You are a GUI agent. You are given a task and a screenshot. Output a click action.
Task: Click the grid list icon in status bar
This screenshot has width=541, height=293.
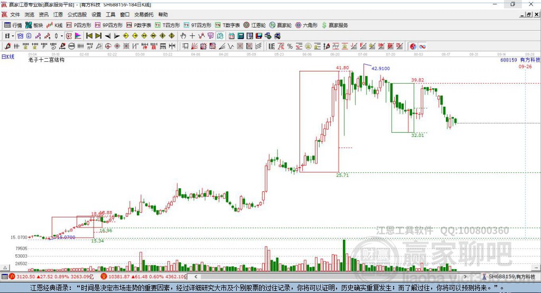tap(4, 277)
